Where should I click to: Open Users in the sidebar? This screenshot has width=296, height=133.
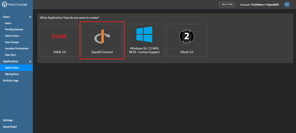(x=8, y=23)
